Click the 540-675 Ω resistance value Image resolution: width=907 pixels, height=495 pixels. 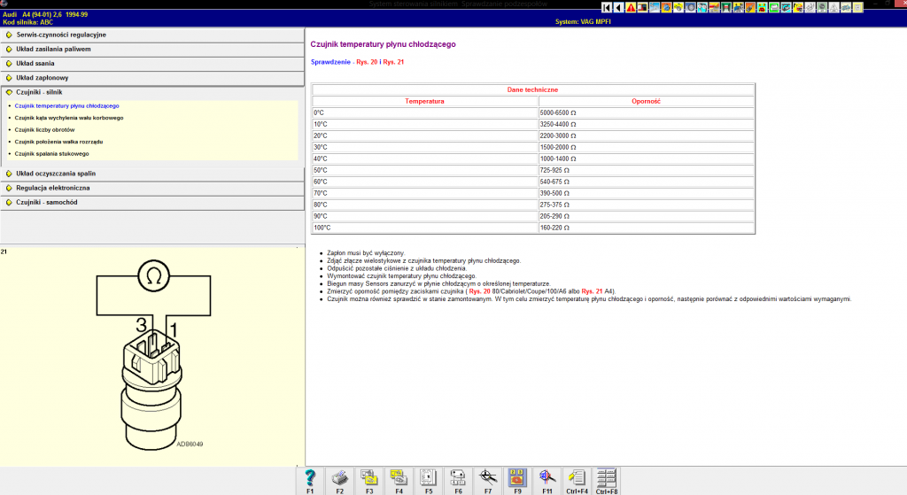click(554, 182)
